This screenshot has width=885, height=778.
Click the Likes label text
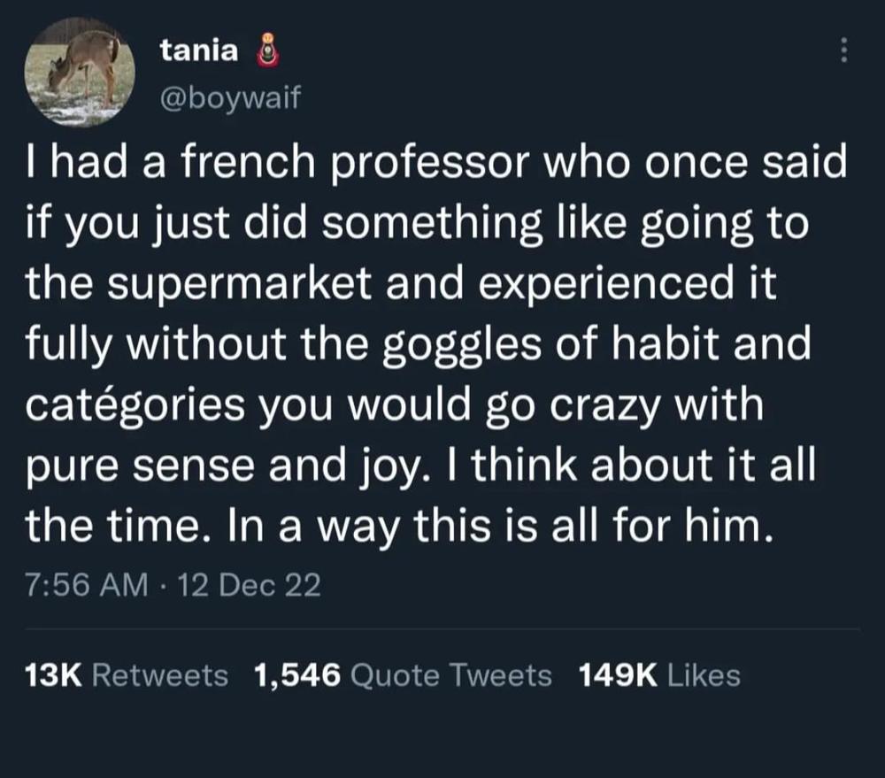coord(704,675)
